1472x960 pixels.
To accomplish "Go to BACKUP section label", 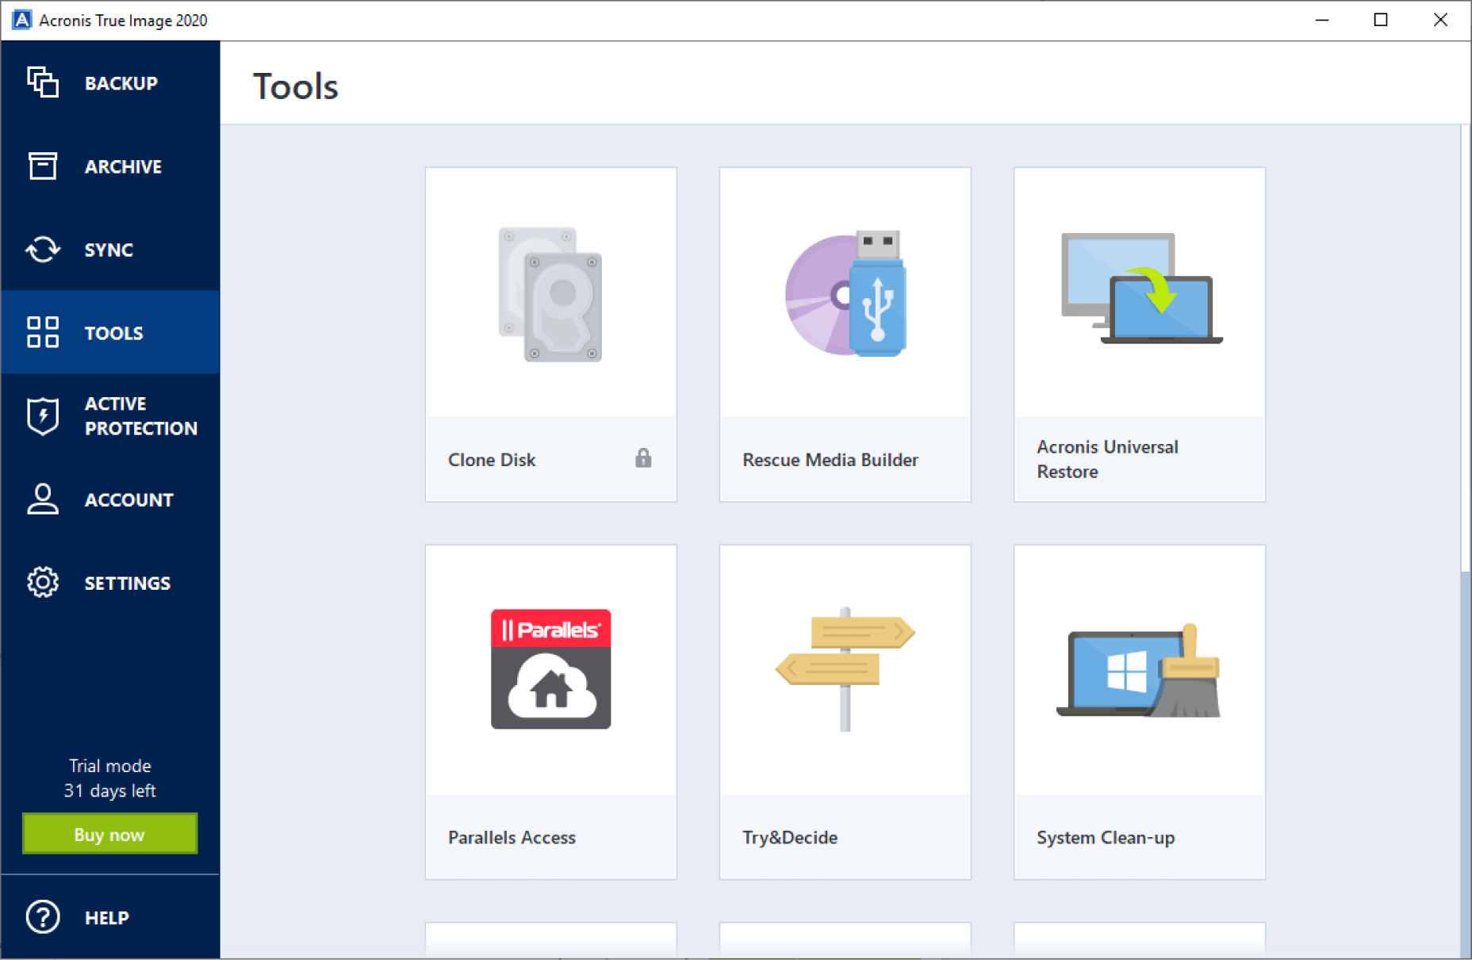I will (x=121, y=83).
